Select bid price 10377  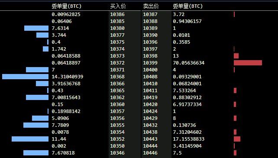(117, 35)
